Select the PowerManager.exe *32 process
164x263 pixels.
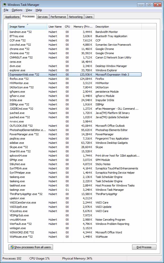[x=75, y=134]
